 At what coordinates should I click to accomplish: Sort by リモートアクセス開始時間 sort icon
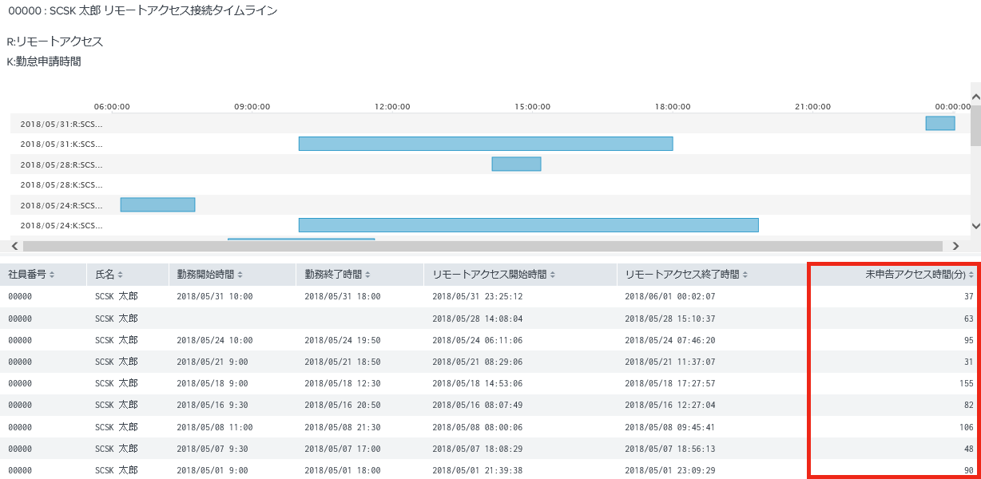tap(552, 275)
